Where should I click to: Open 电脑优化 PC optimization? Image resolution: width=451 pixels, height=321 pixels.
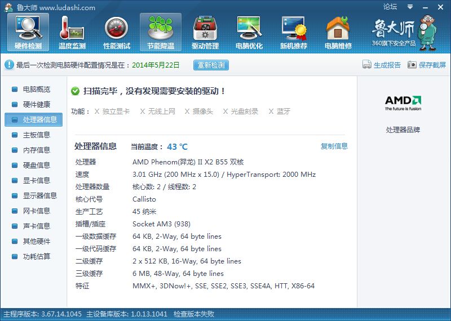point(249,32)
